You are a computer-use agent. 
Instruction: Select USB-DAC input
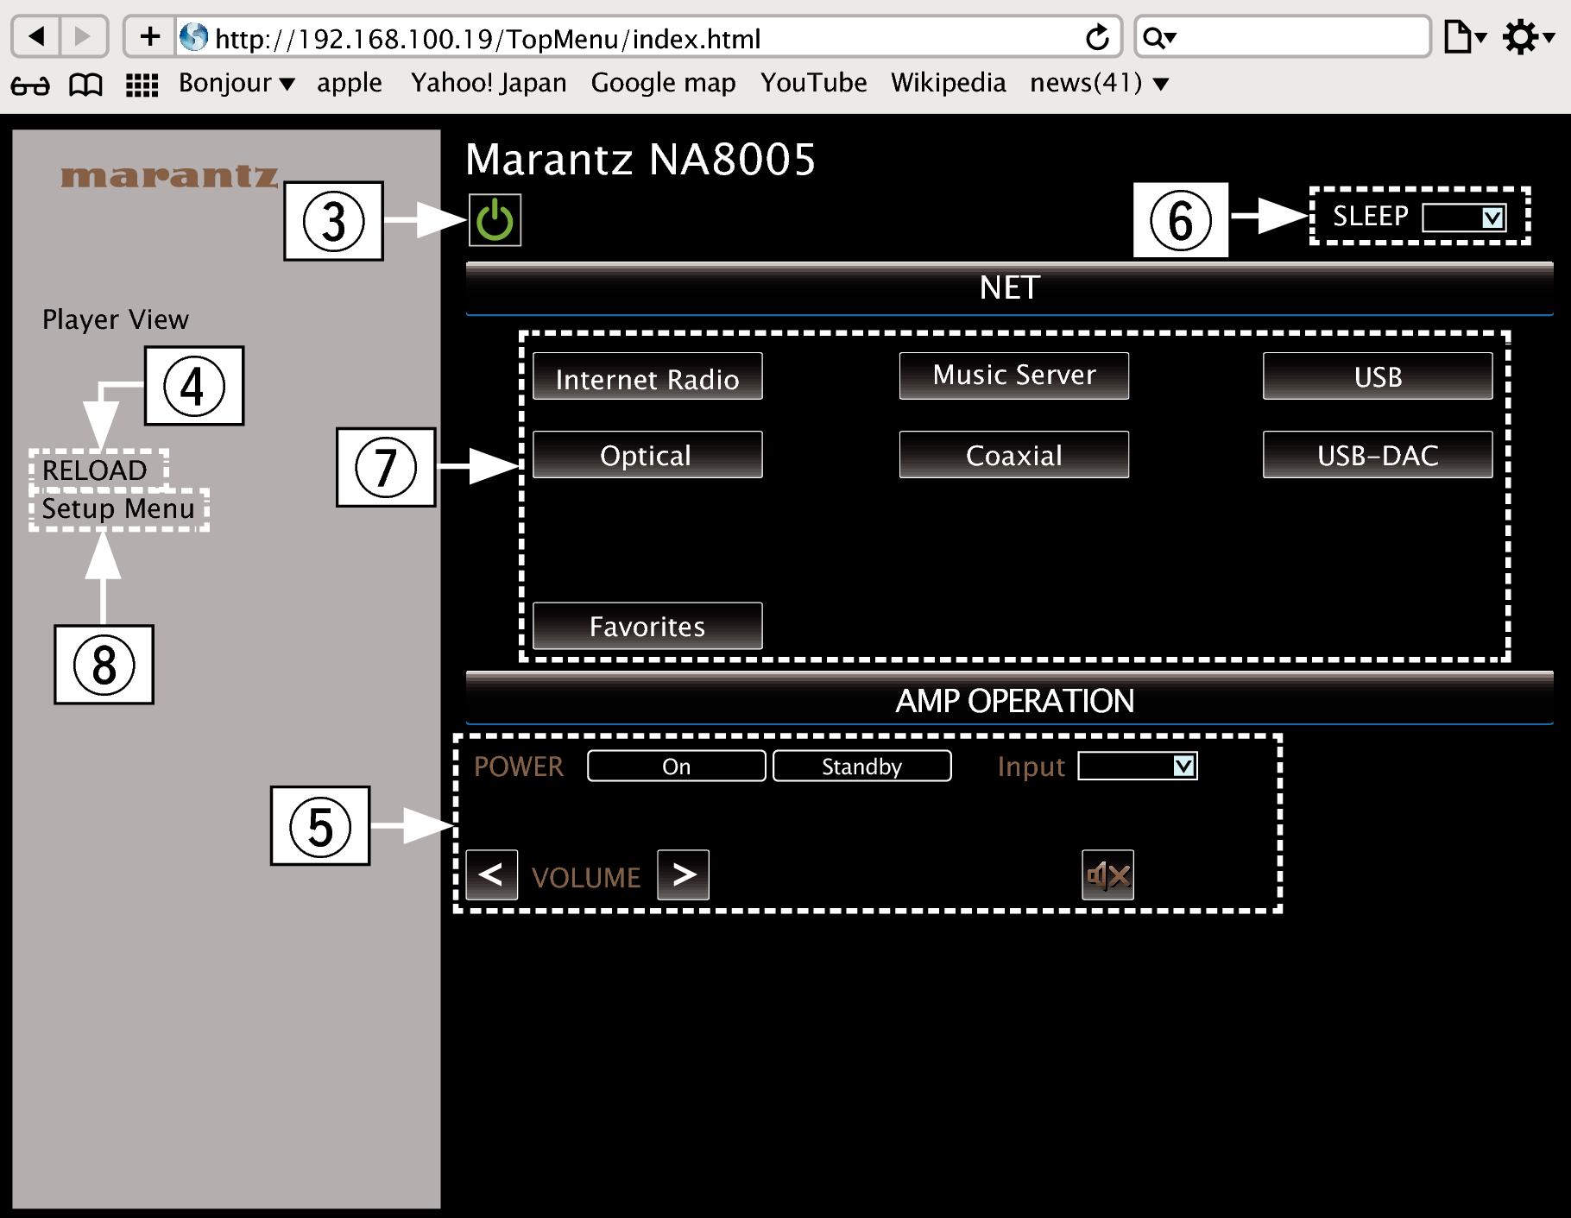pos(1378,455)
